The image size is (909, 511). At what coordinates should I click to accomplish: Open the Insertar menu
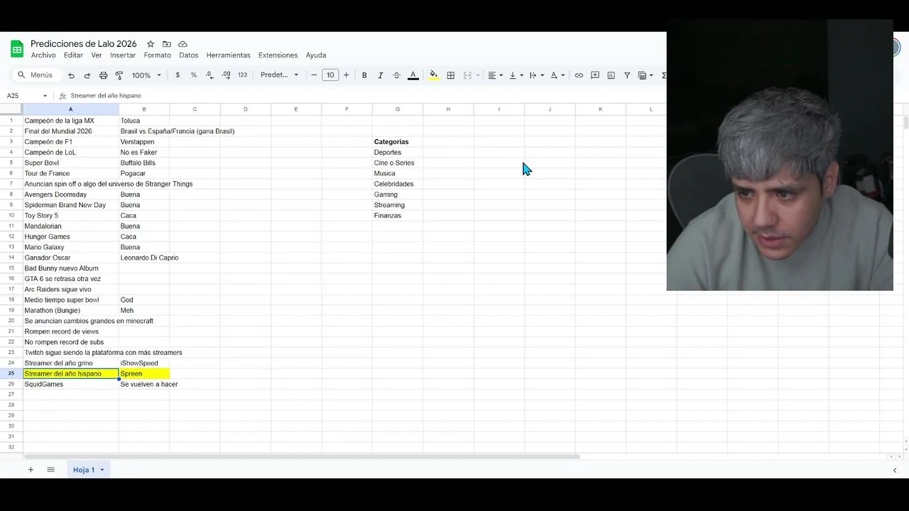(123, 55)
